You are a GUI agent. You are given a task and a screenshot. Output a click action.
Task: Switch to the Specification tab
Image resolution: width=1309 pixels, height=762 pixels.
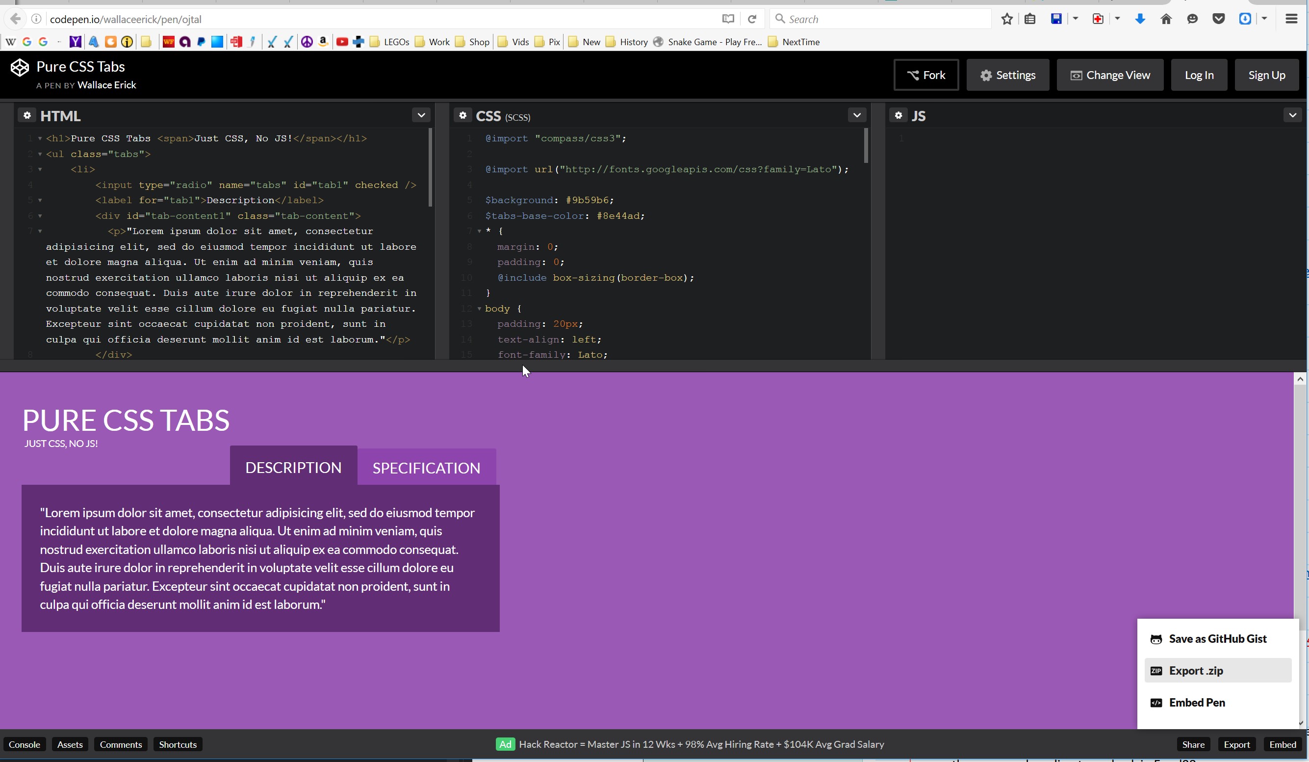(426, 468)
